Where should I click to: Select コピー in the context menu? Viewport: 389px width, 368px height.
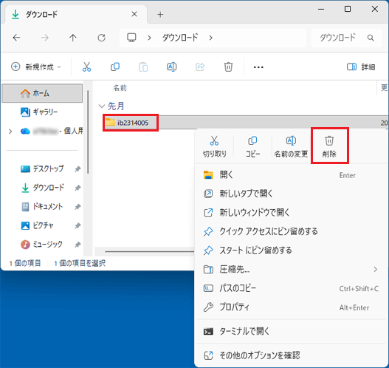tap(252, 146)
